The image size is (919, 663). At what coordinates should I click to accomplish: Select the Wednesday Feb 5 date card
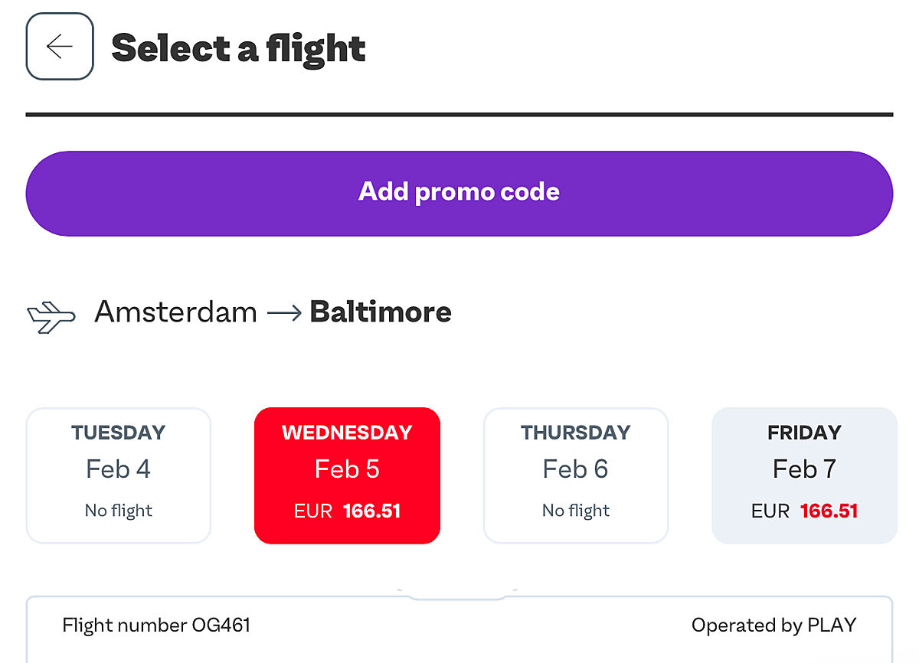(347, 475)
